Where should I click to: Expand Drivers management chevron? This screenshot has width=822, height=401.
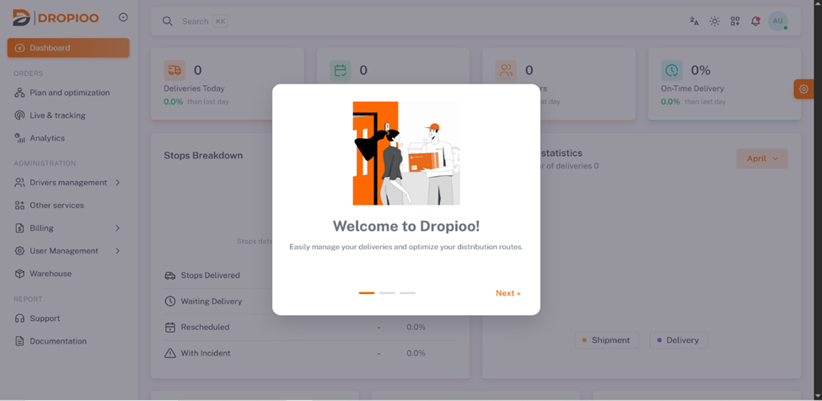coord(117,183)
